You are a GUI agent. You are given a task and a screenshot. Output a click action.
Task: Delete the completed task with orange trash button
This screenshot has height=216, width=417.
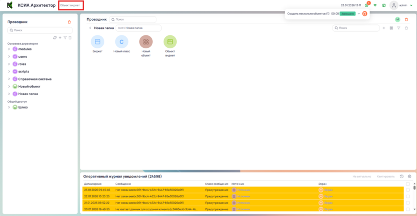pos(365,14)
